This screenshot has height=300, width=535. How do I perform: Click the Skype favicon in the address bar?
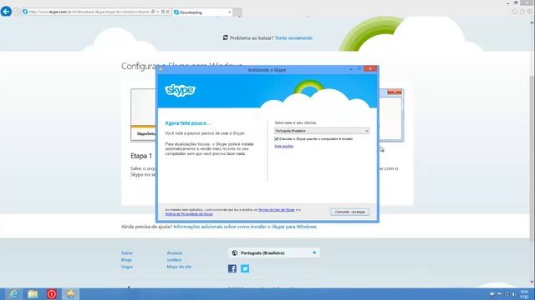25,12
